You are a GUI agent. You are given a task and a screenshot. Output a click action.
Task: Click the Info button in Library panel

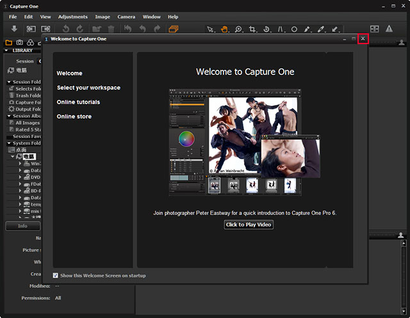point(23,226)
